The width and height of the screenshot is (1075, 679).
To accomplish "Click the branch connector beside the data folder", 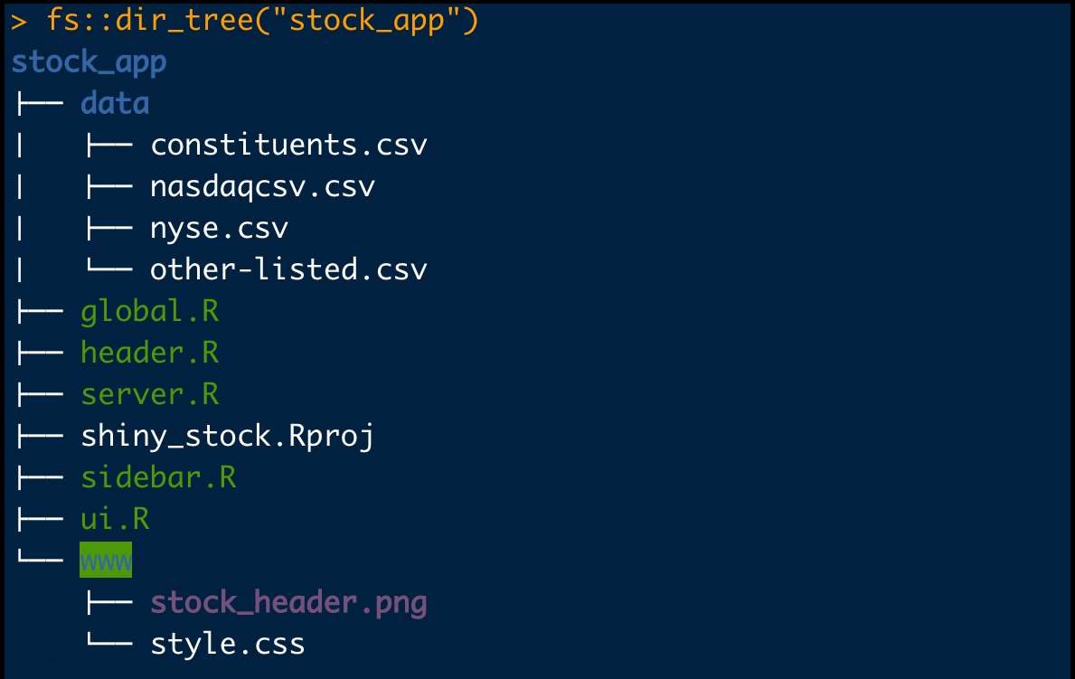I will 38,103.
